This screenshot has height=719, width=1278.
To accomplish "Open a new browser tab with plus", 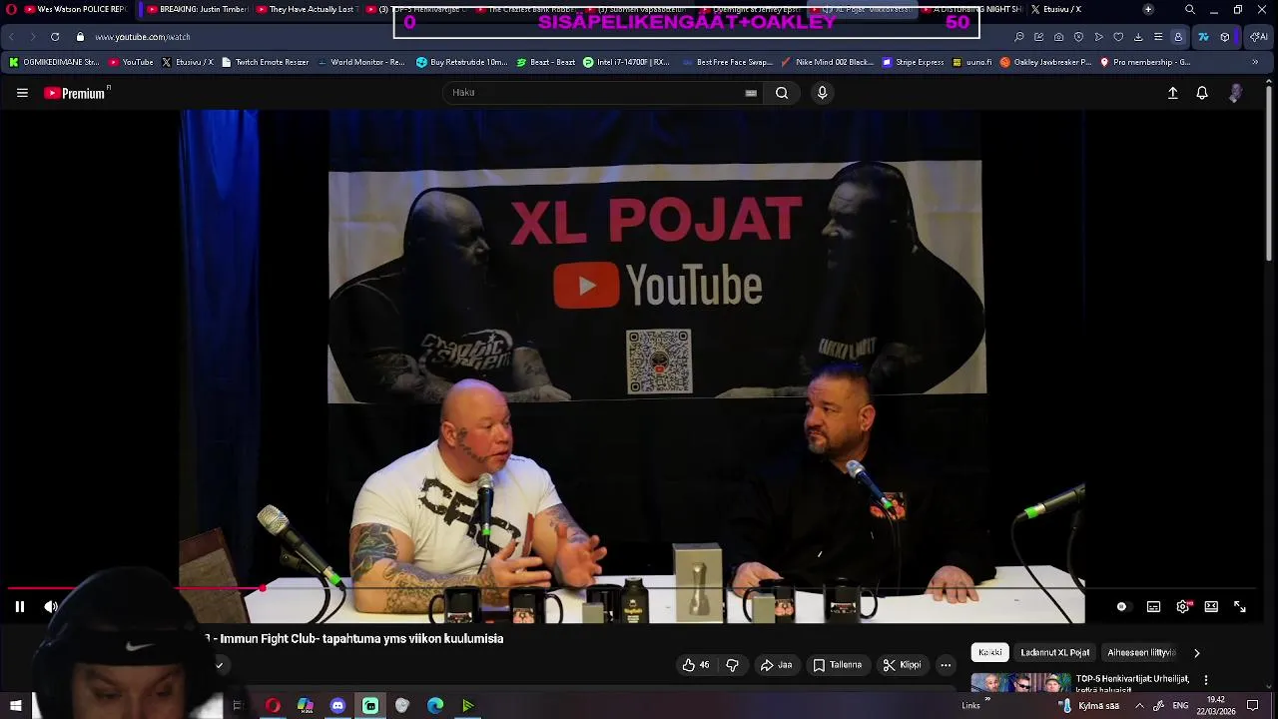I will [1148, 9].
